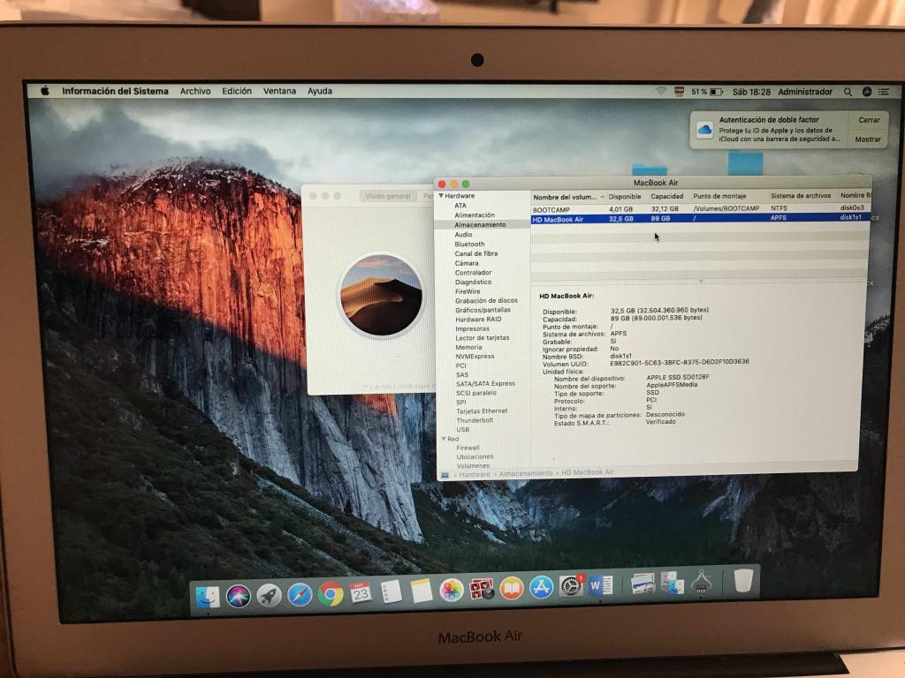This screenshot has width=905, height=678.
Task: Select Gráficos/pantallas in the sidebar
Action: point(483,310)
